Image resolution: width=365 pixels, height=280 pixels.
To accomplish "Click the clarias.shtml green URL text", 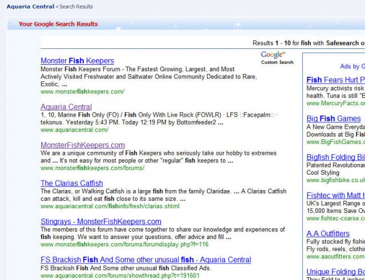I will 110,206.
